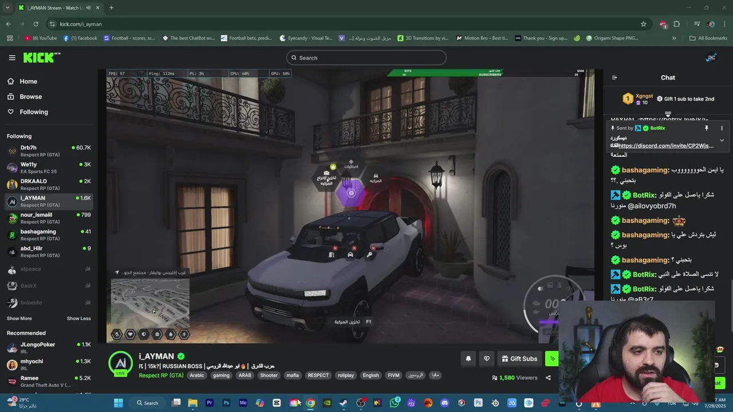Open We11y channel in Following list
This screenshot has height=412, width=733.
click(x=49, y=168)
